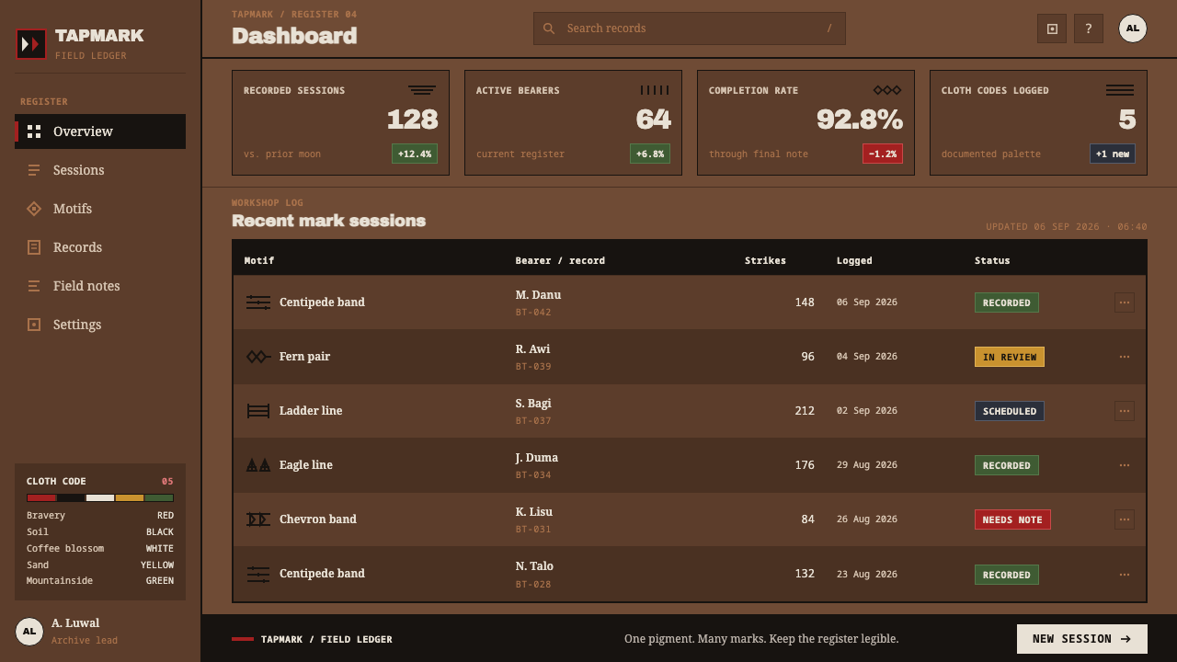The height and width of the screenshot is (662, 1177).
Task: Click the Ladder line motif icon
Action: coord(258,411)
